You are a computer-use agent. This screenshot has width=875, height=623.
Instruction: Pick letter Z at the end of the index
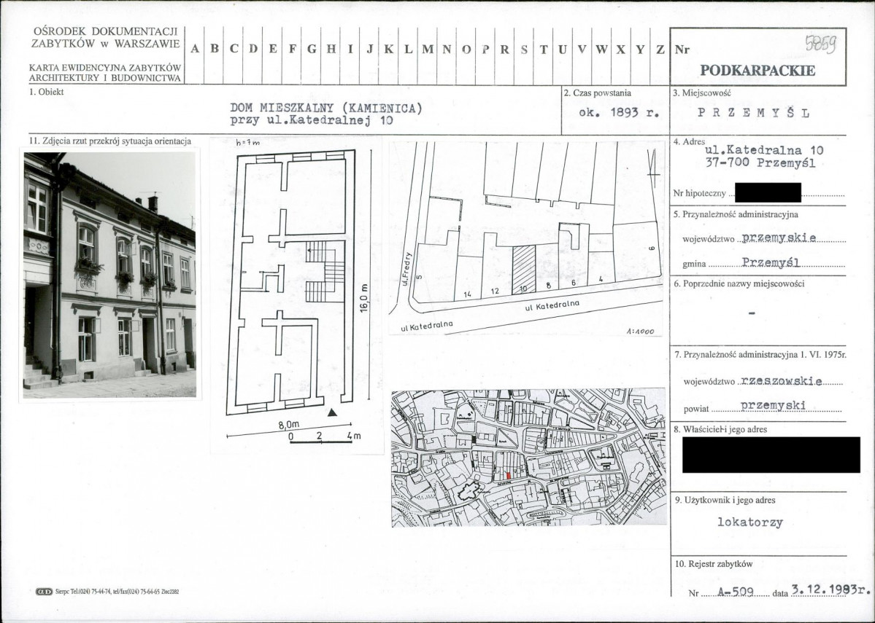(x=660, y=49)
